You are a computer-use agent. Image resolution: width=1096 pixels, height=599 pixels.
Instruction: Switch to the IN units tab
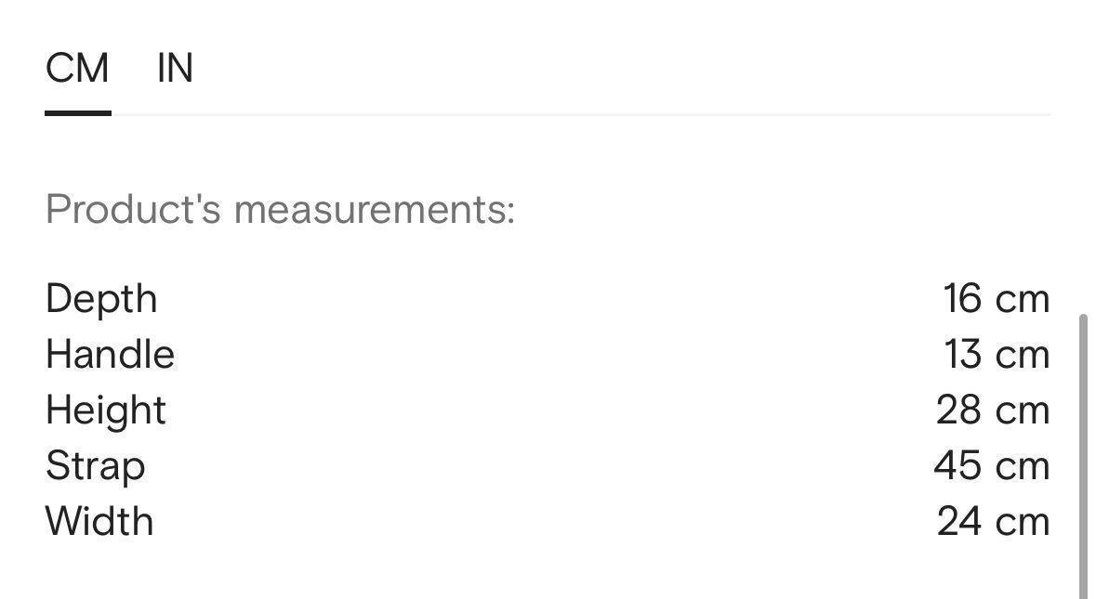[175, 69]
